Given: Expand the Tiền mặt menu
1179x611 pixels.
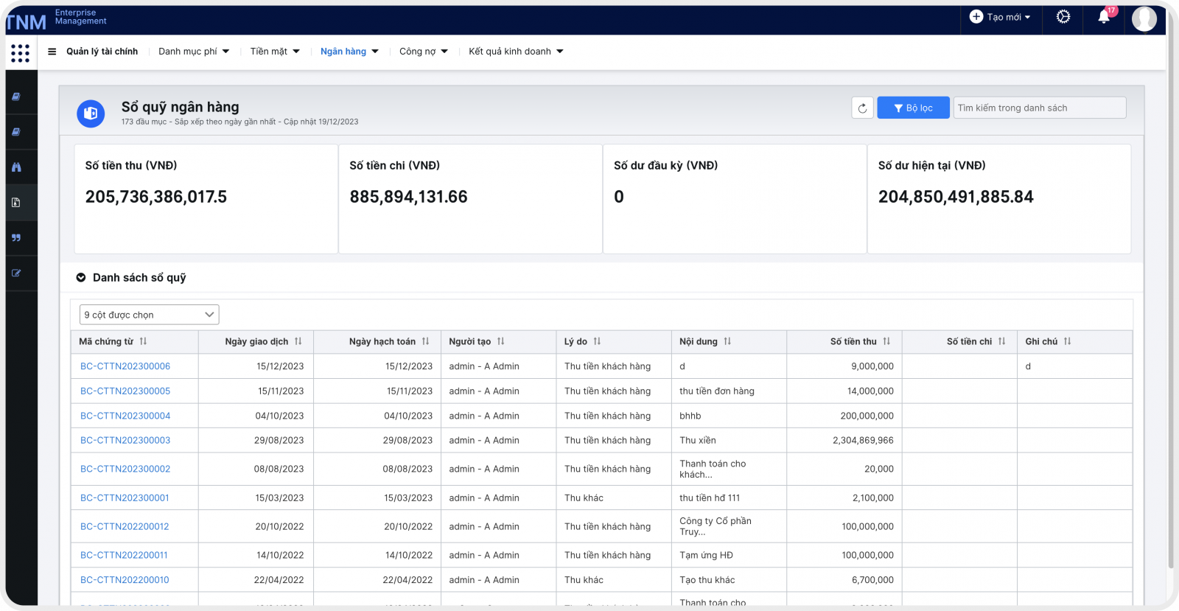Looking at the screenshot, I should [275, 52].
